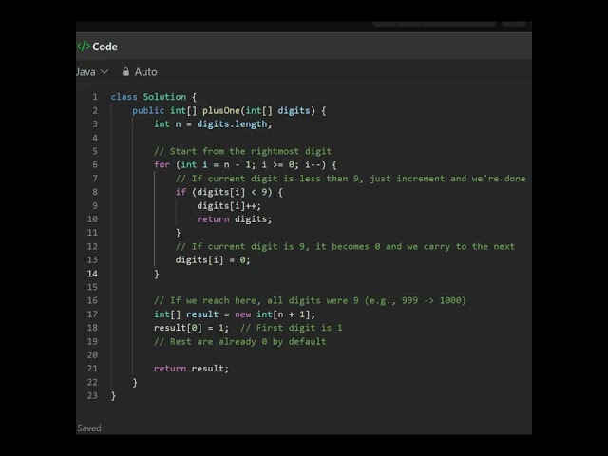
Task: Click line number 23 in gutter
Action: click(92, 396)
